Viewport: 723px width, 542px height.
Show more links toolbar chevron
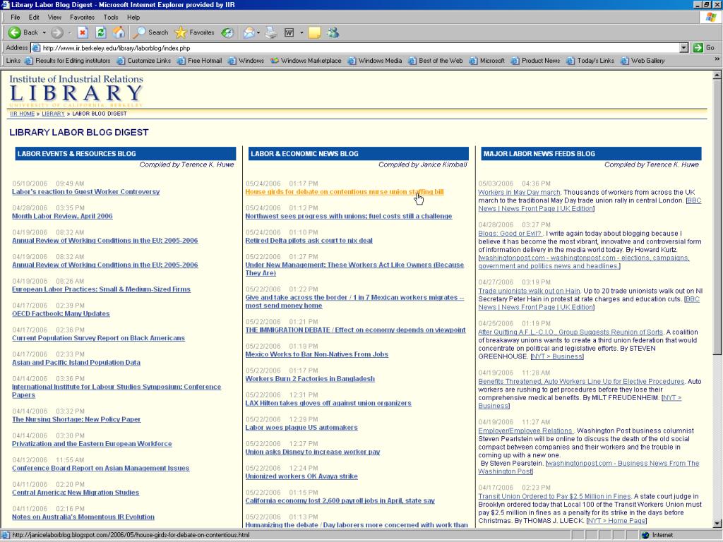click(717, 59)
